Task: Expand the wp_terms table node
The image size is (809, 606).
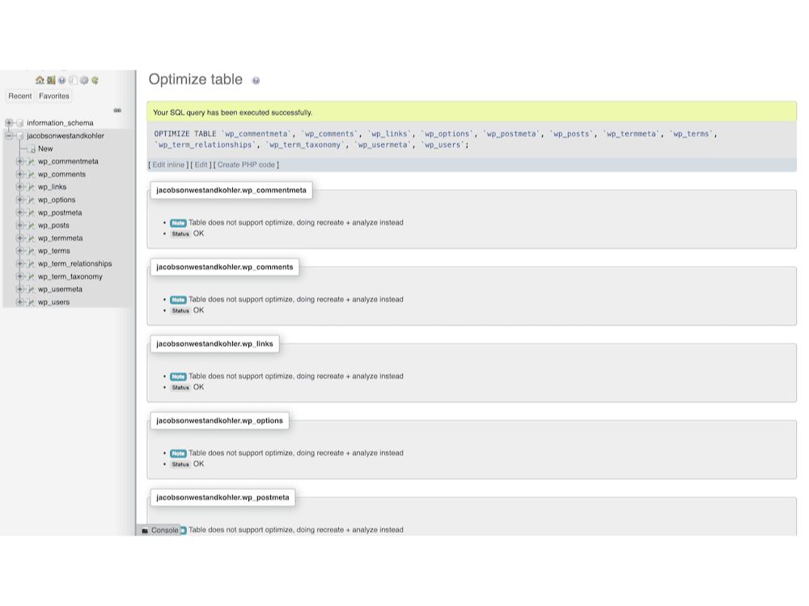Action: [19, 251]
